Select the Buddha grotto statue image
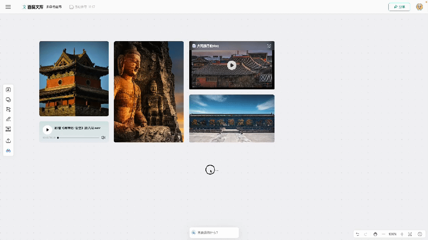The image size is (428, 240). coord(149,92)
